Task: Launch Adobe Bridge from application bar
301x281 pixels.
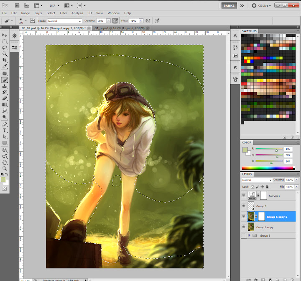Action: pyautogui.click(x=17, y=5)
